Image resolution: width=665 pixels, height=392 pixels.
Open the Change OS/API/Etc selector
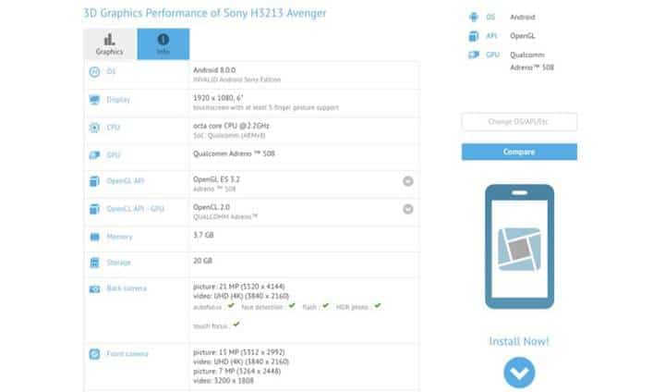pos(519,122)
